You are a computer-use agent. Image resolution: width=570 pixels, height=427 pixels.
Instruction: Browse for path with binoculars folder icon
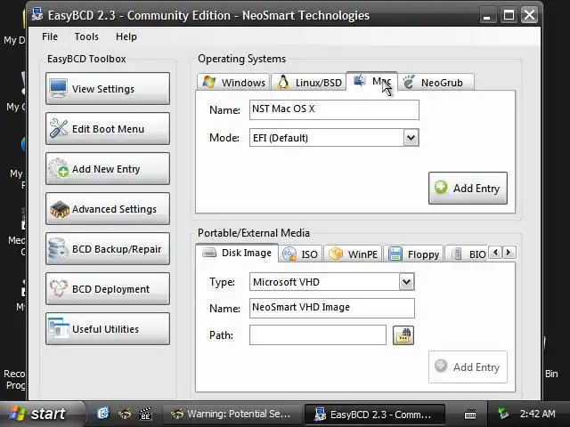click(x=403, y=335)
